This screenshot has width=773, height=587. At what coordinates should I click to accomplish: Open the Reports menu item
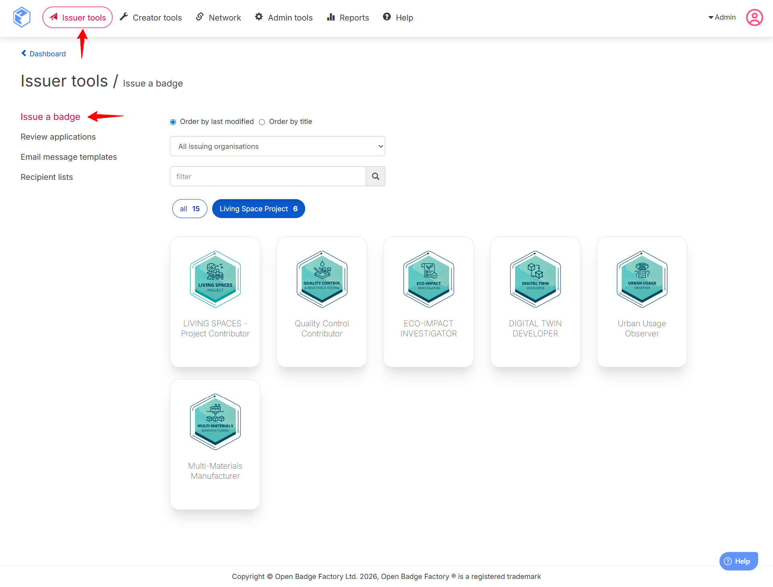pyautogui.click(x=348, y=18)
